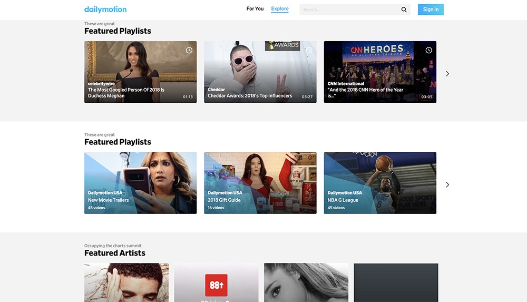
Task: Click the 03:27 duration label
Action: pos(307,97)
